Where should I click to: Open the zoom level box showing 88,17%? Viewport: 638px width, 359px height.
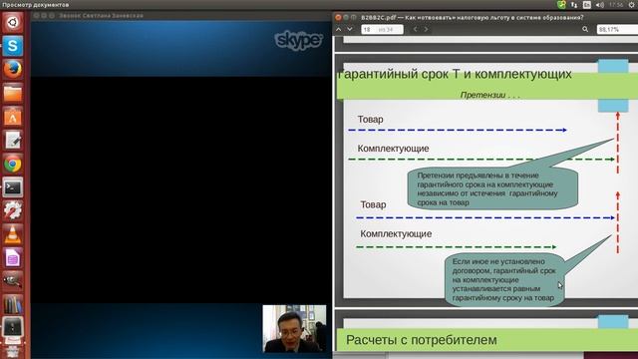617,29
